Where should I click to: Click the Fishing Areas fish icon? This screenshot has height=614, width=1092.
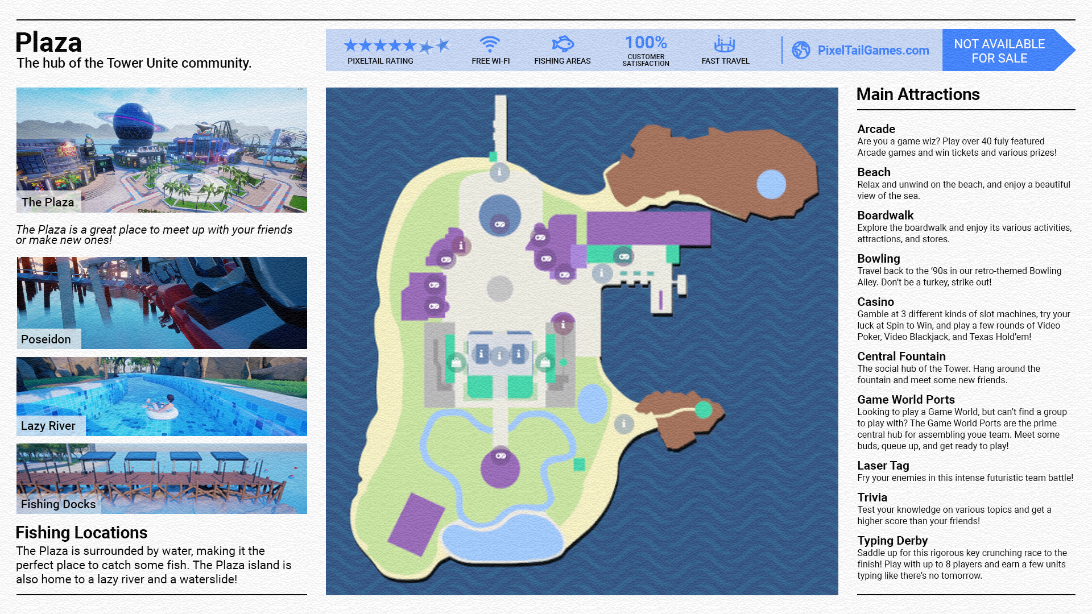(562, 44)
